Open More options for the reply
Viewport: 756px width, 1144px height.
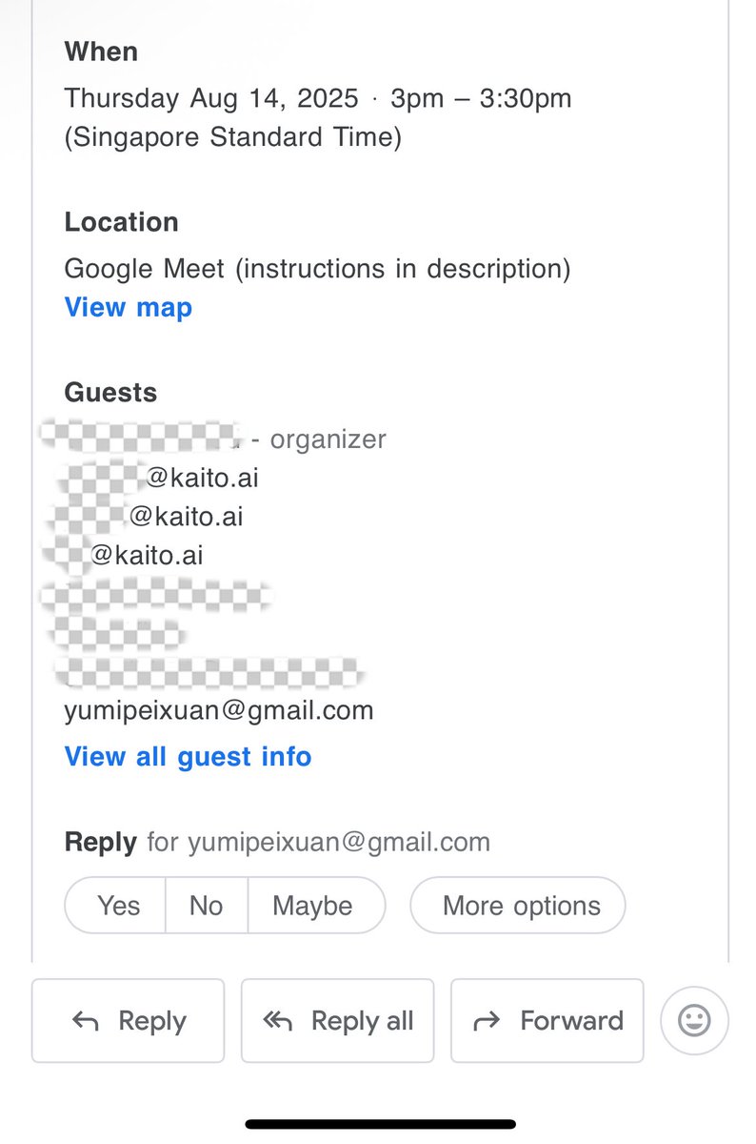coord(518,905)
